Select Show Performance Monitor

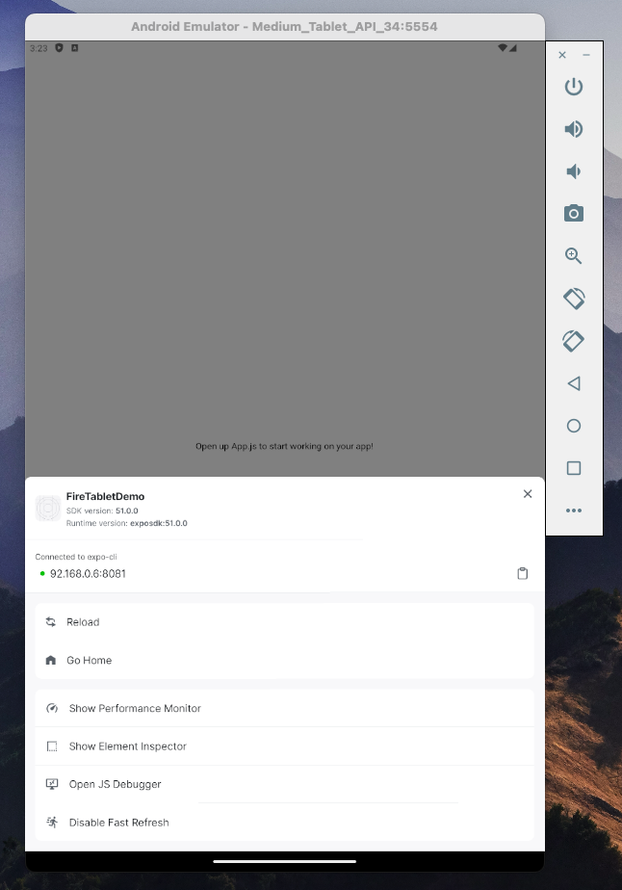284,708
